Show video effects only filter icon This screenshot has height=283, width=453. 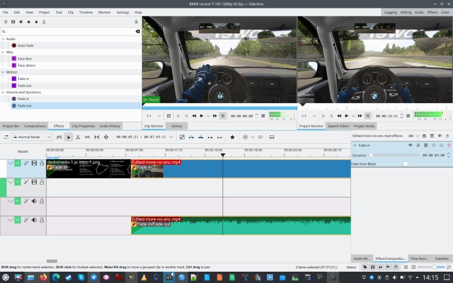click(x=12, y=22)
